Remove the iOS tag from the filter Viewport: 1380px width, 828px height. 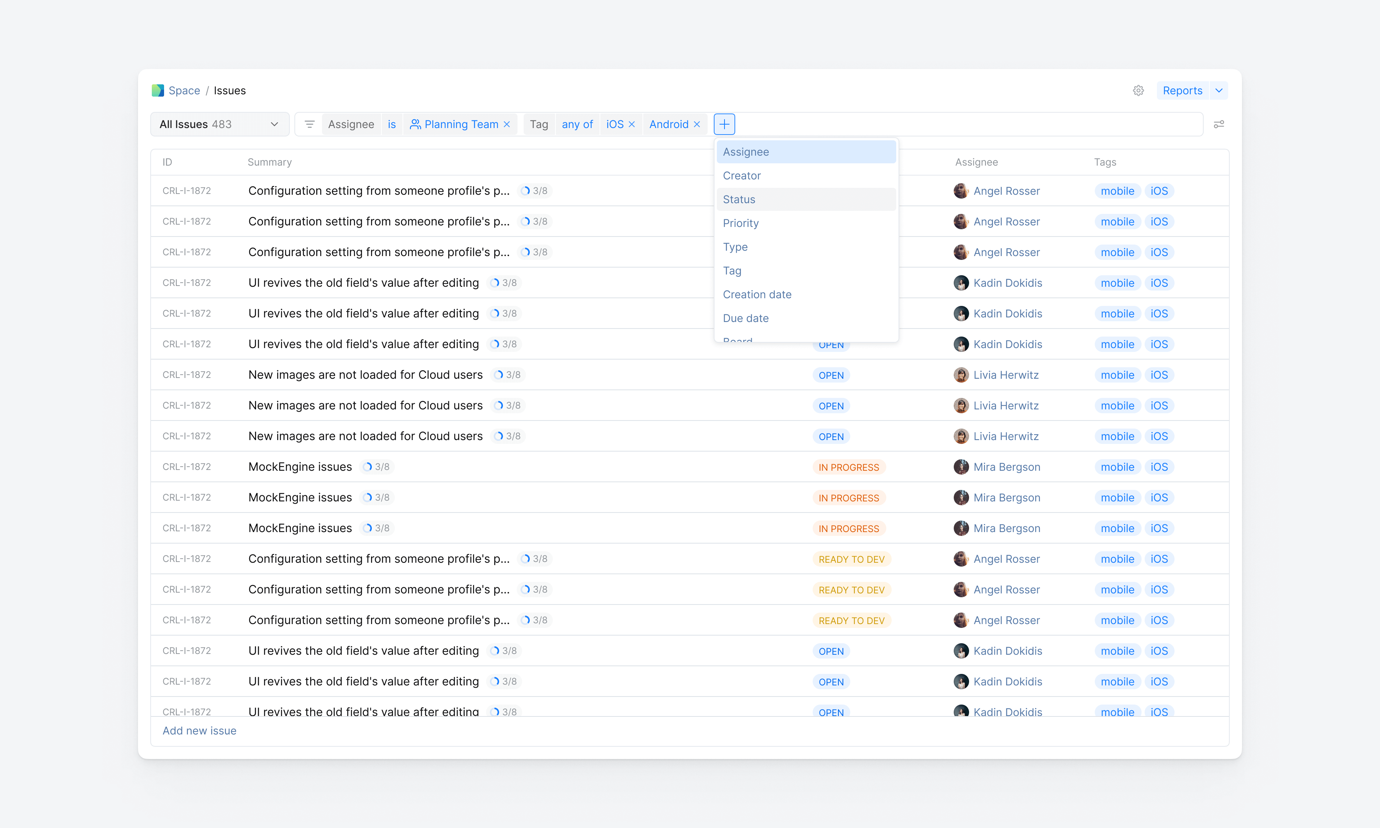click(631, 124)
